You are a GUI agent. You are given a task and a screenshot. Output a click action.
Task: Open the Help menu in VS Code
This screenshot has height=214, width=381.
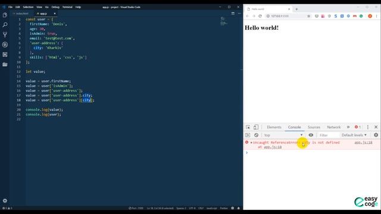(78, 7)
